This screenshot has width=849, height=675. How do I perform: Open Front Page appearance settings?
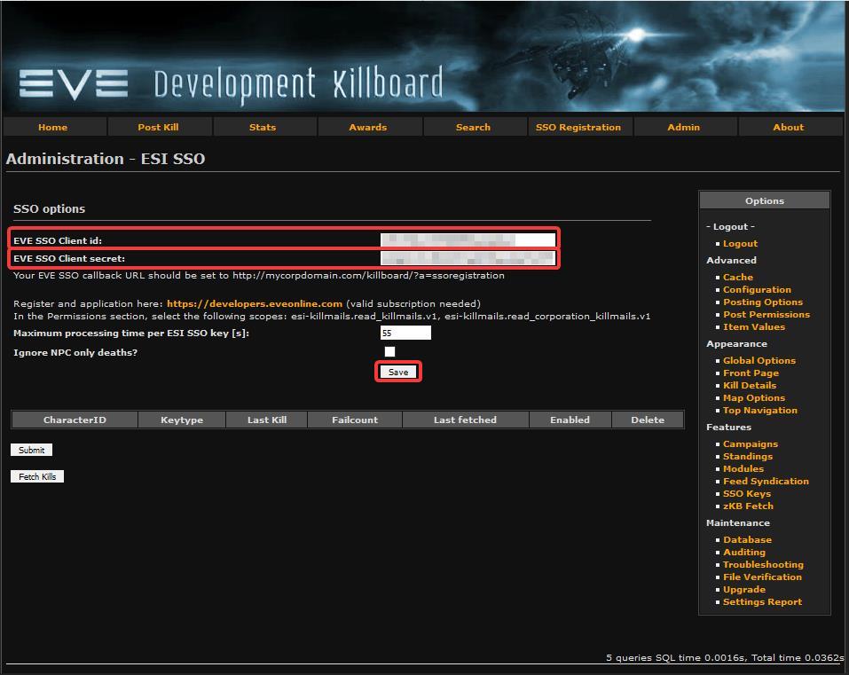(x=751, y=373)
